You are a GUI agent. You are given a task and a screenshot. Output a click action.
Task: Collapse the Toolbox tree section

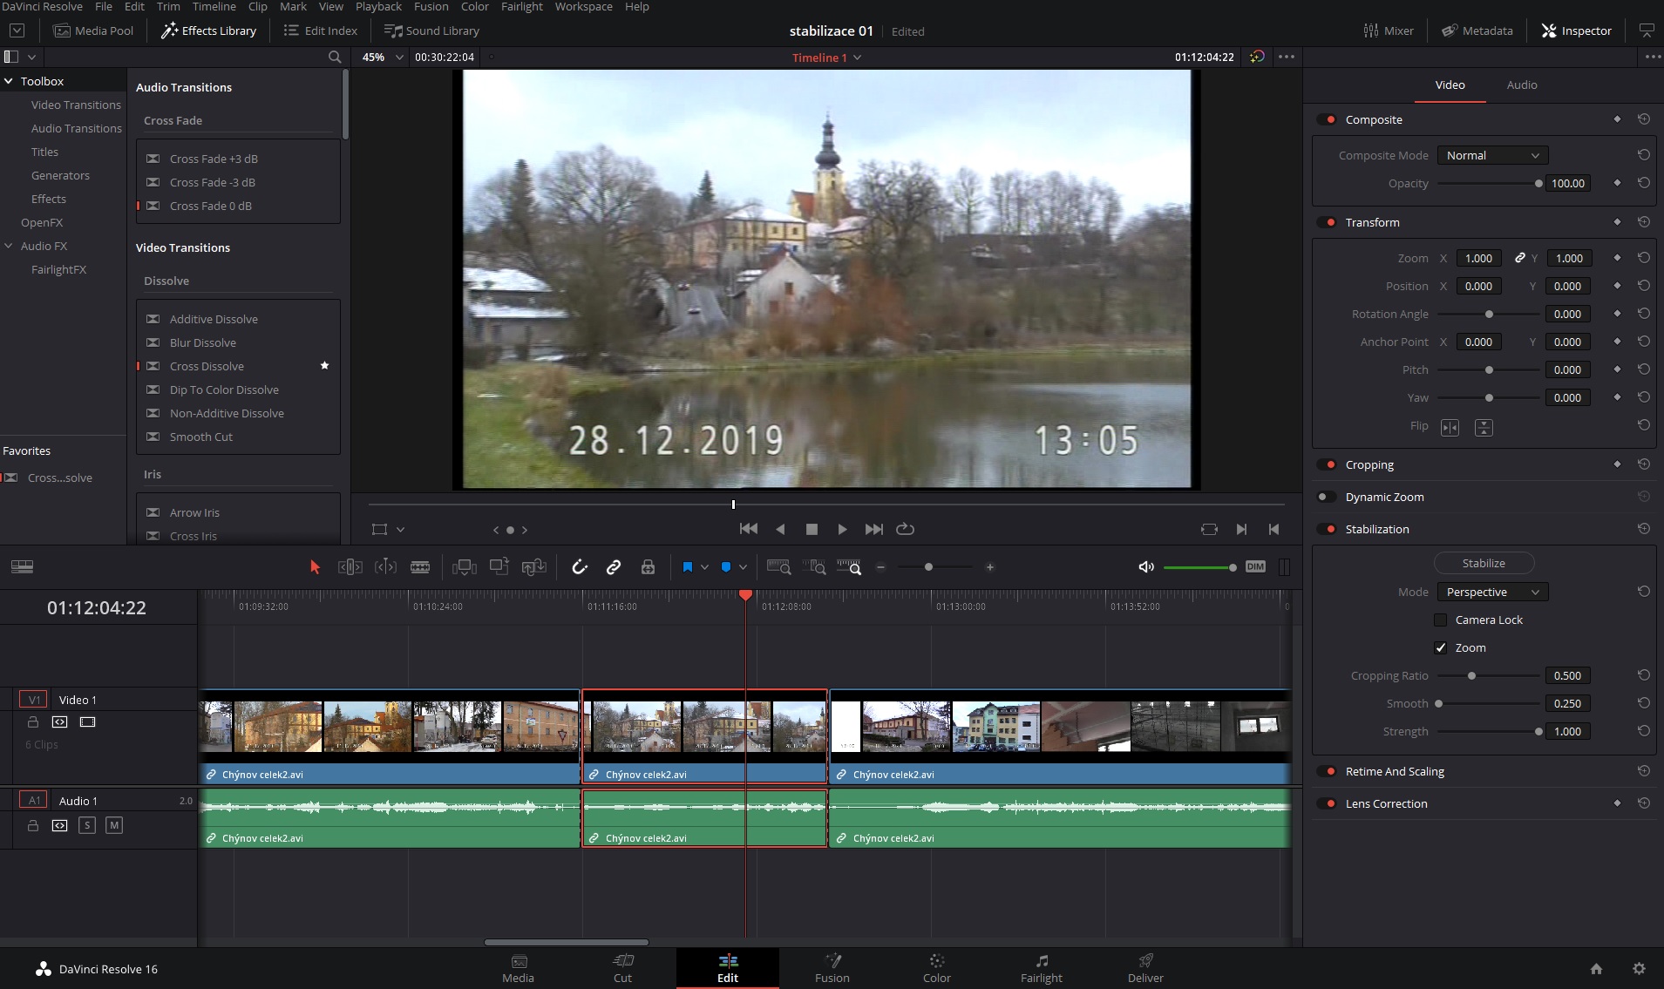pos(9,81)
